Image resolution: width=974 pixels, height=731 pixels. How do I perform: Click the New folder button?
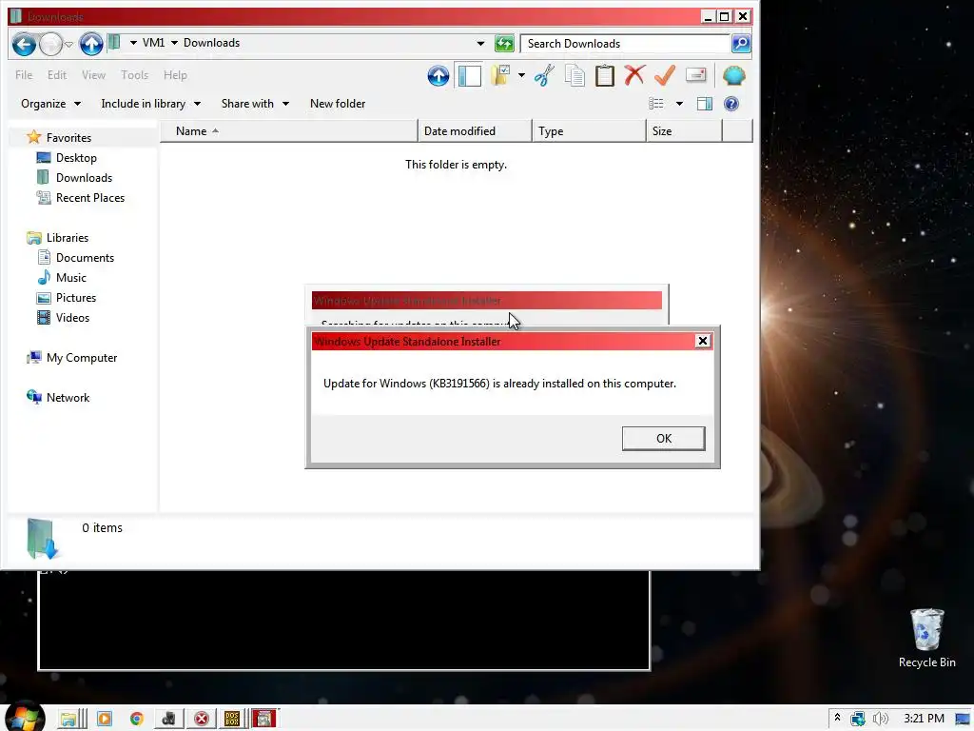(338, 104)
